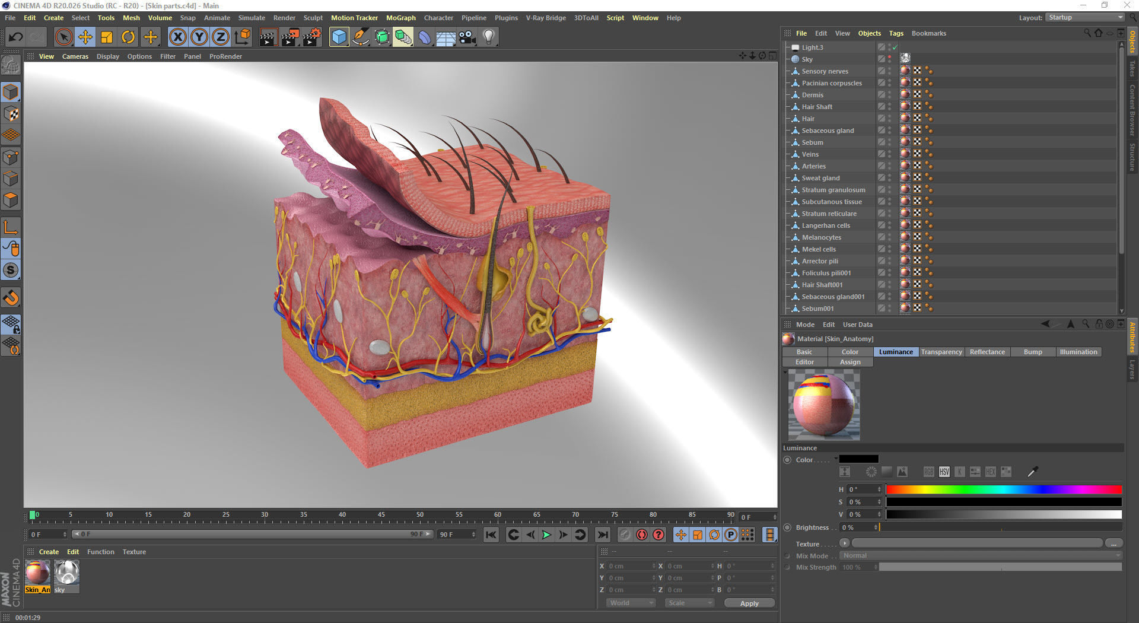Image resolution: width=1139 pixels, height=623 pixels.
Task: Select the Live Selection tool
Action: 63,37
